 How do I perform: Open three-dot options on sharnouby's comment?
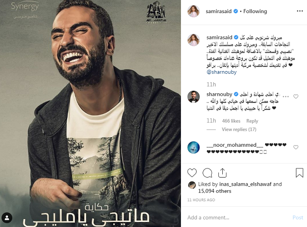[286, 96]
